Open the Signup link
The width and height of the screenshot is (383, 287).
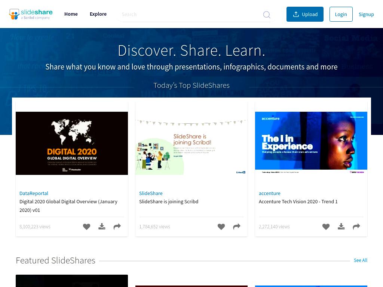click(x=366, y=15)
